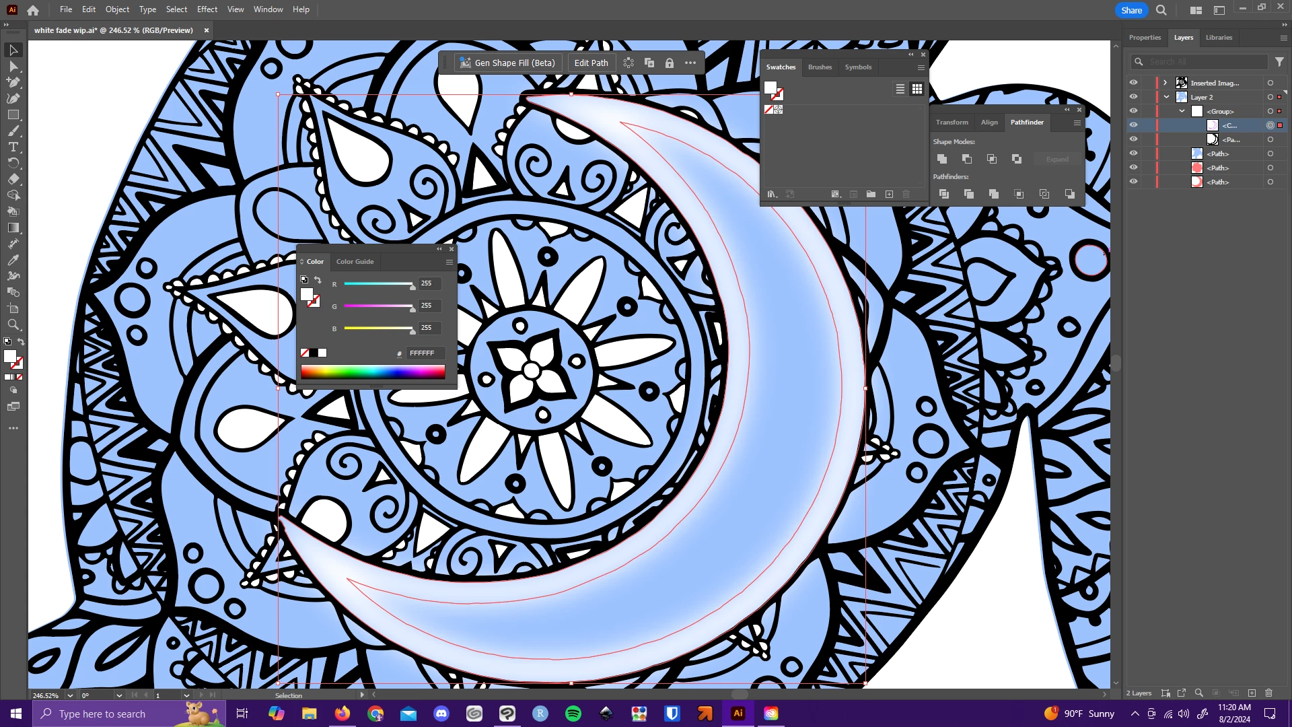Select the Eyedropper tool
Image resolution: width=1292 pixels, height=727 pixels.
pyautogui.click(x=13, y=260)
